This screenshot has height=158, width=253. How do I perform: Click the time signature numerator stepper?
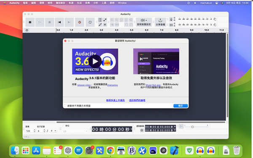click(x=44, y=131)
